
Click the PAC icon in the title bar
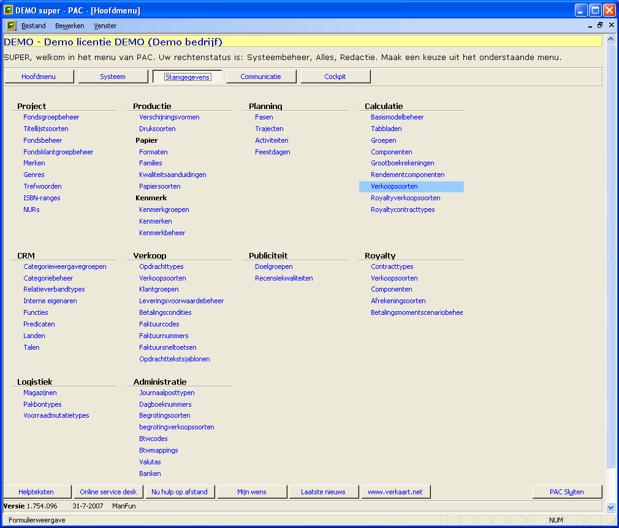(8, 10)
